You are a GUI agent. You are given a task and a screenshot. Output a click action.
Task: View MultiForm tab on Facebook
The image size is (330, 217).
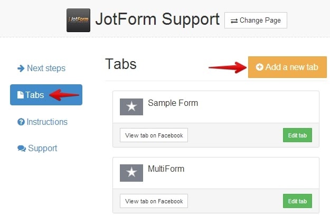click(154, 201)
